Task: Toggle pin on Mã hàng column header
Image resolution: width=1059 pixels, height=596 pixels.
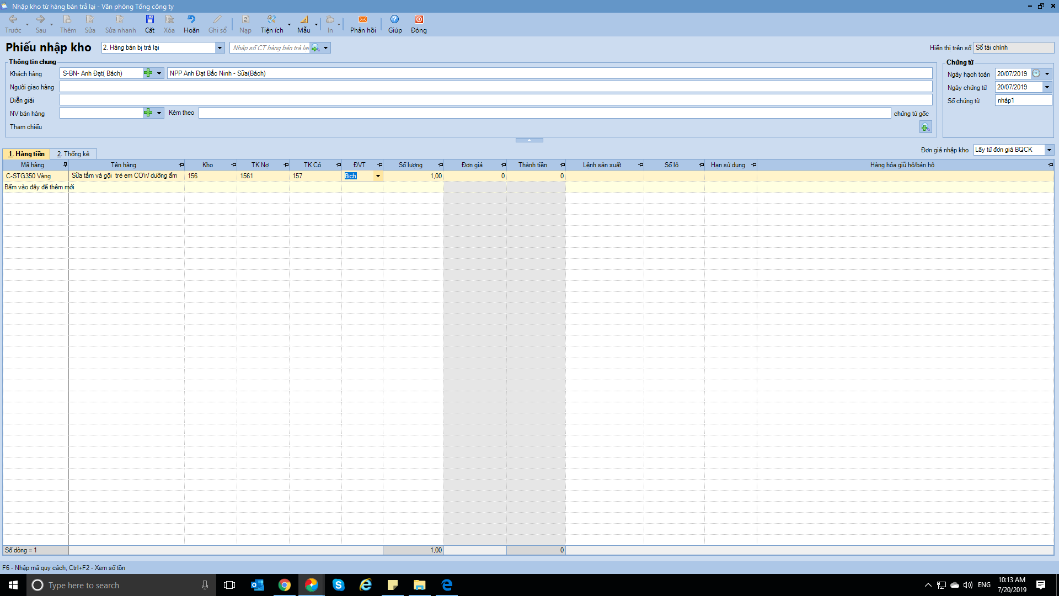Action: tap(65, 164)
